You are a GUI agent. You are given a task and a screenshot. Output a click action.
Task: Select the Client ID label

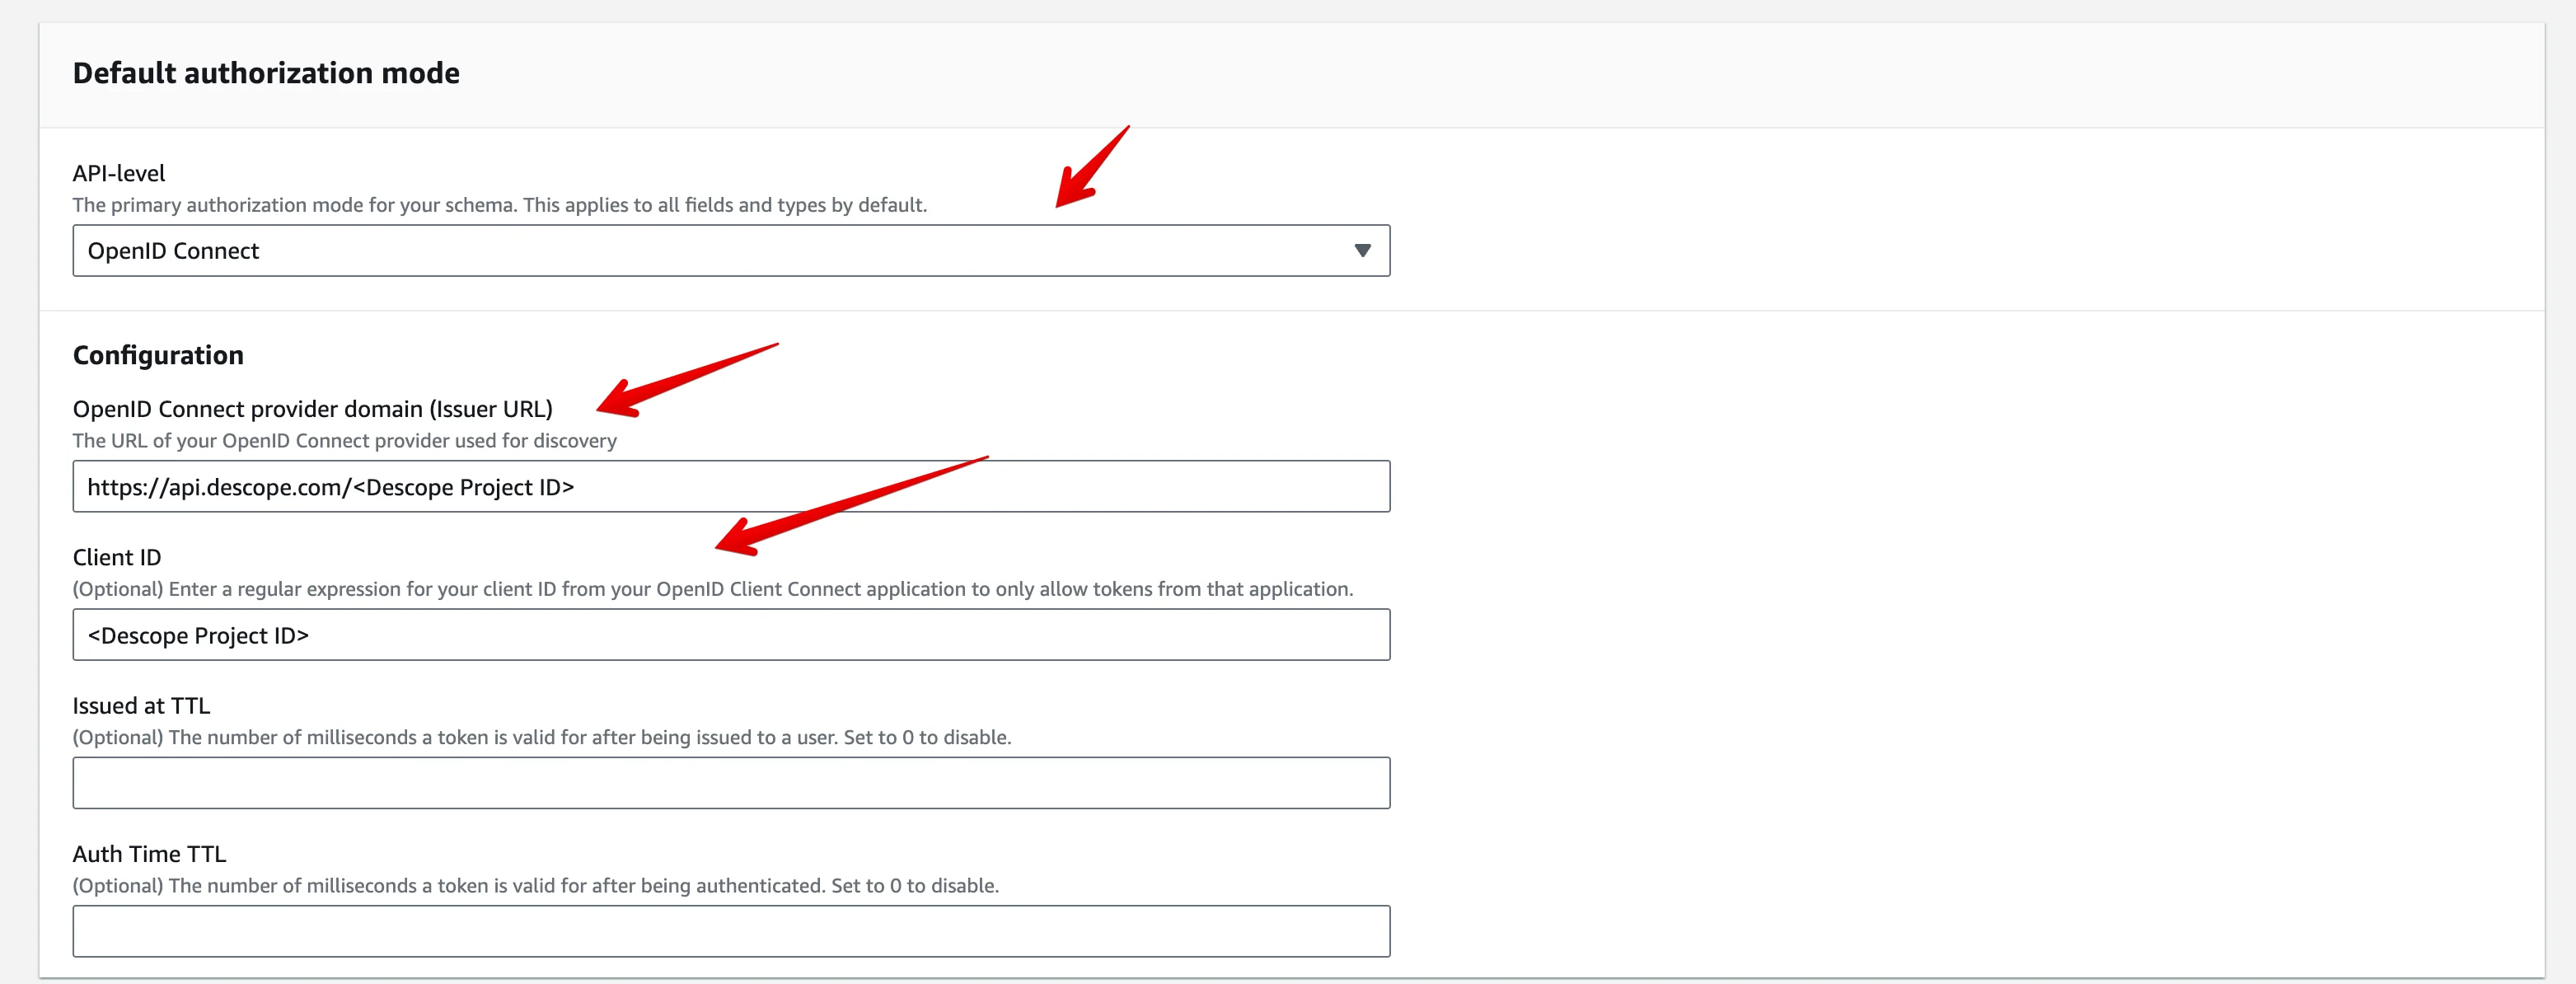click(116, 556)
